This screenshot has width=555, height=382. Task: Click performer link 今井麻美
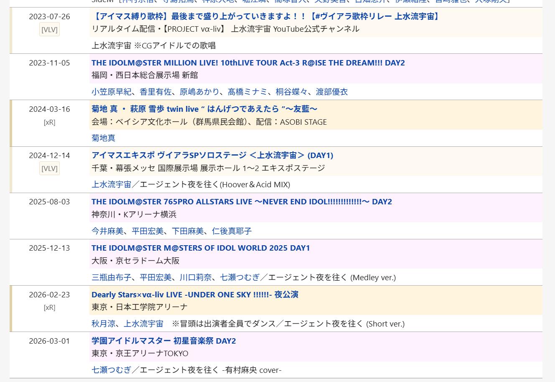108,231
